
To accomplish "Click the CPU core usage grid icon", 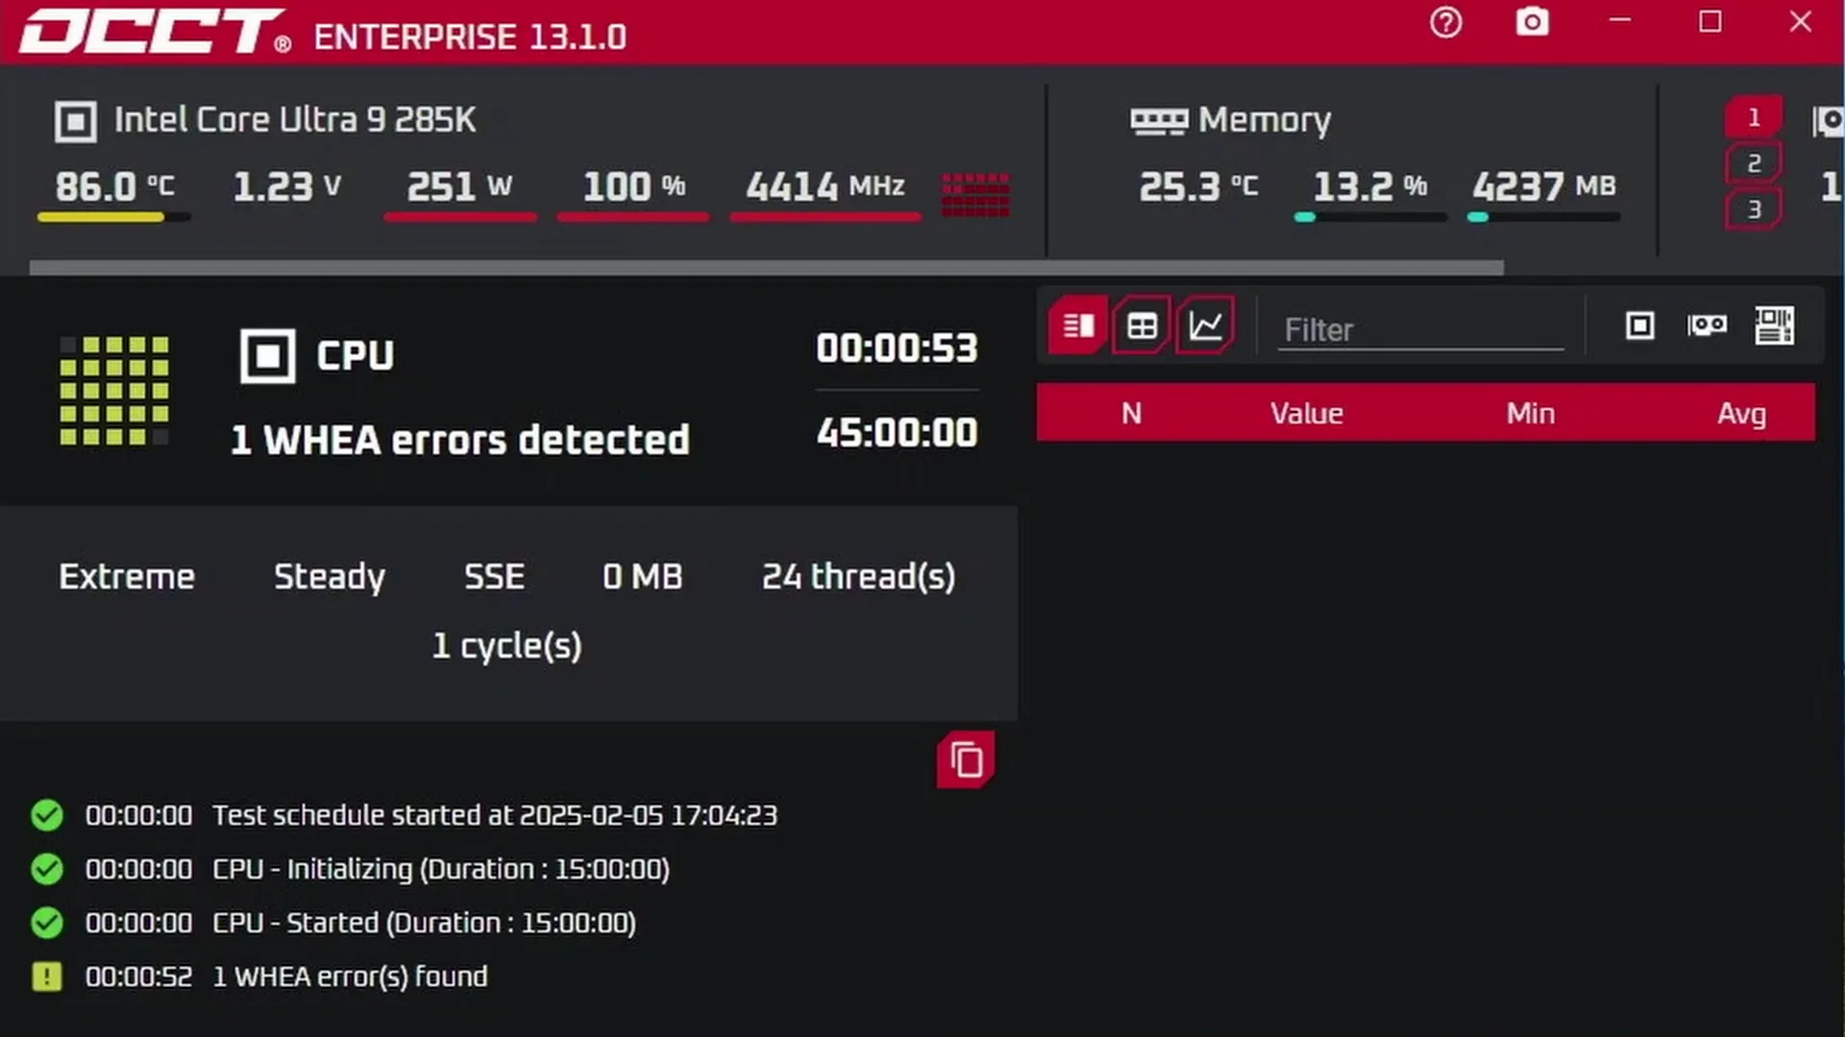I will tap(114, 390).
